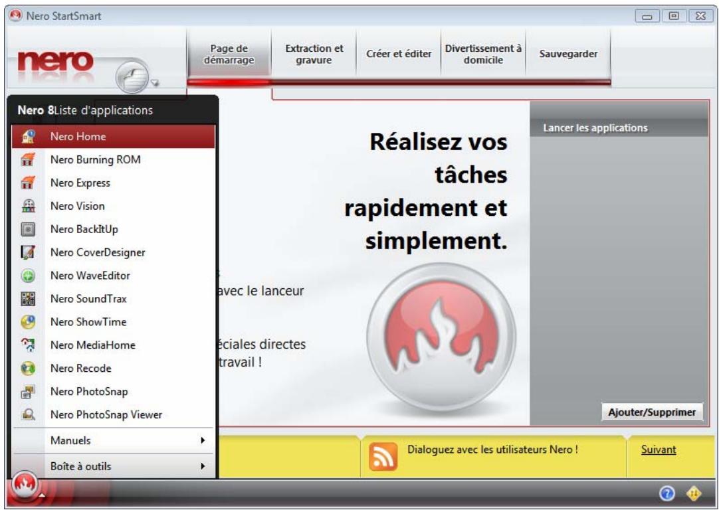The height and width of the screenshot is (510, 719).
Task: Click the Nero ShowTime disc icon
Action: tap(28, 321)
